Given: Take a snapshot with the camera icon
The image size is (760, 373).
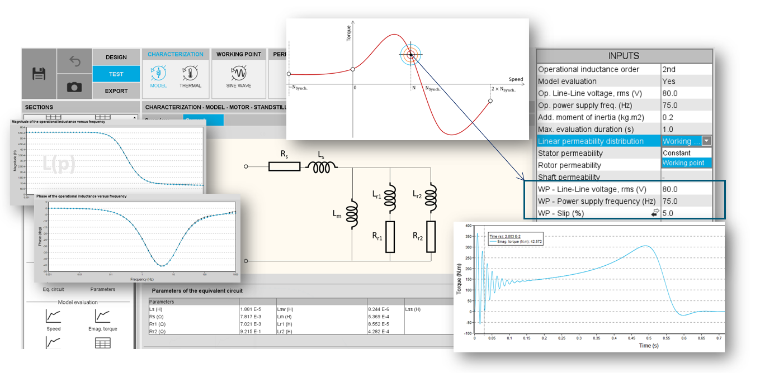Looking at the screenshot, I should click(74, 87).
